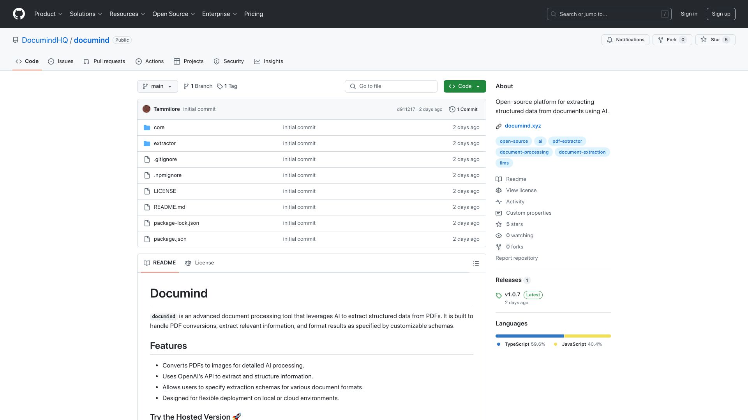Screen dimensions: 748x420
Task: Click the LICENSE file icon
Action: click(x=147, y=191)
